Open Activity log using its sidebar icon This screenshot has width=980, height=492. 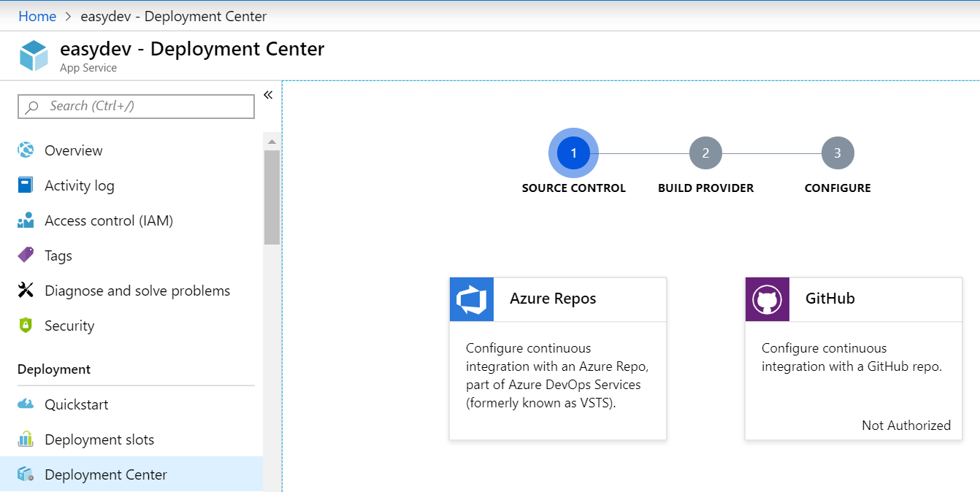[26, 185]
